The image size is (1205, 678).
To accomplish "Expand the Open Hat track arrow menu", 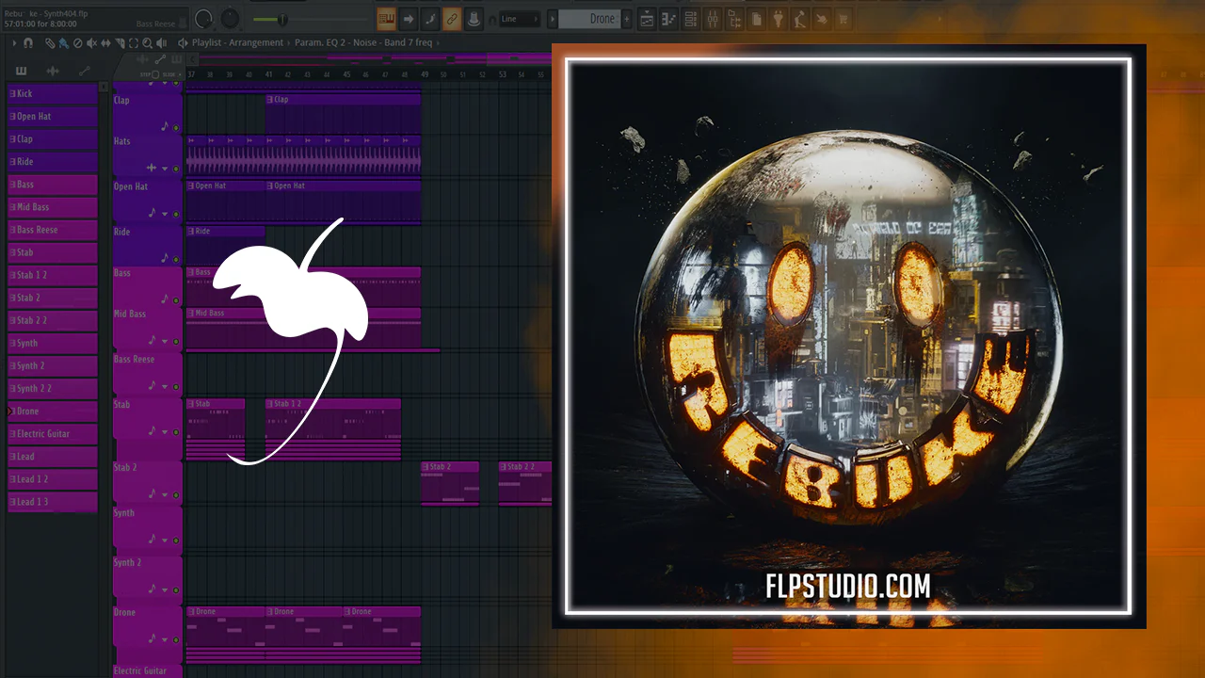I will click(165, 214).
